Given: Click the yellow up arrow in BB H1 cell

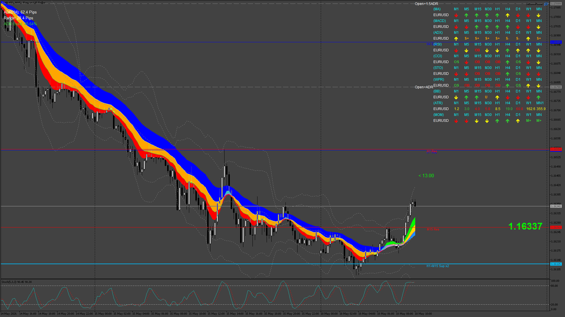Looking at the screenshot, I should [498, 97].
